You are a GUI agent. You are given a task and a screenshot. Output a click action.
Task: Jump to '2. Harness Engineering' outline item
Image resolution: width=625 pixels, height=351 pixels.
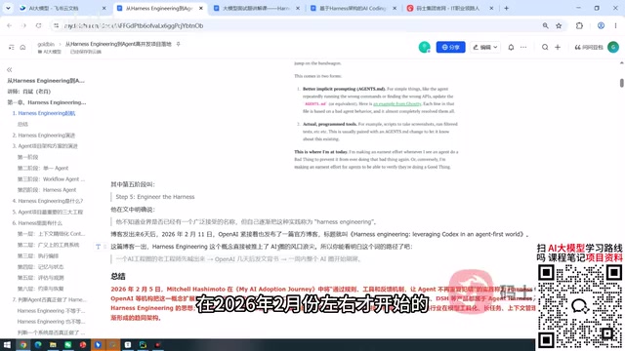pos(44,136)
